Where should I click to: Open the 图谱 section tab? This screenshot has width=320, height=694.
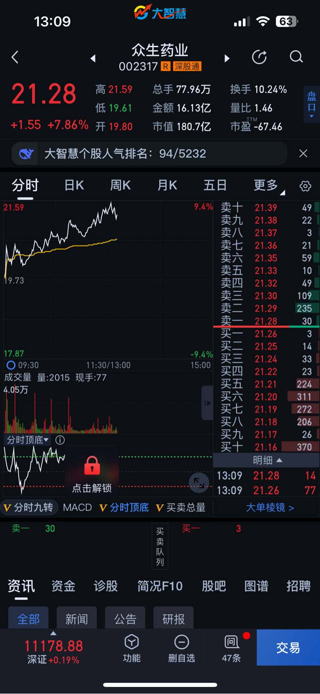coord(256,586)
